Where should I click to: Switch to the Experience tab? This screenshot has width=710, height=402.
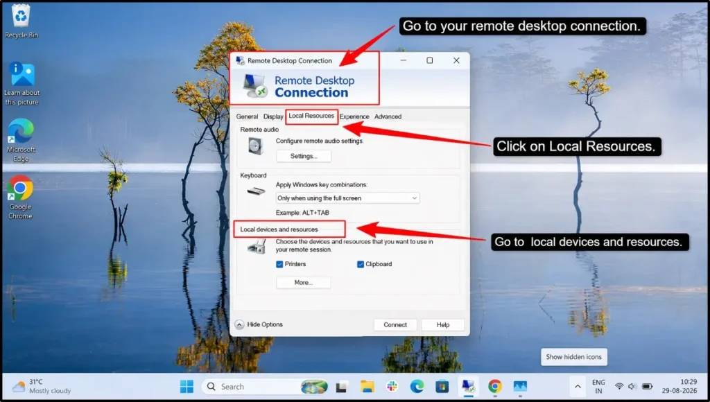pos(354,116)
